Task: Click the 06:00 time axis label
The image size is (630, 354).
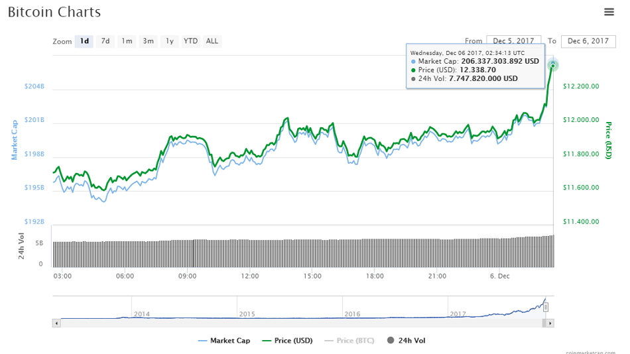Action: click(x=125, y=276)
